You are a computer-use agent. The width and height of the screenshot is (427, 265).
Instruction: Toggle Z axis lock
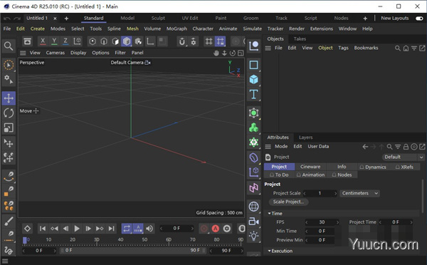[65, 41]
